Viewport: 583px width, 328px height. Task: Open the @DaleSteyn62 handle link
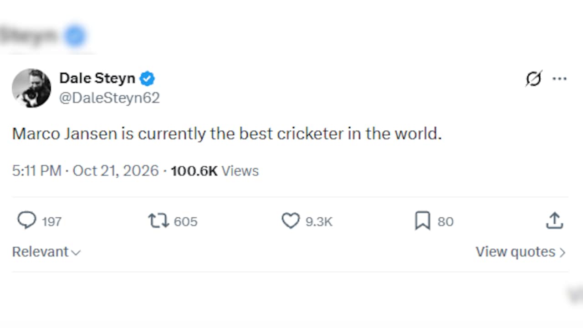click(x=109, y=98)
